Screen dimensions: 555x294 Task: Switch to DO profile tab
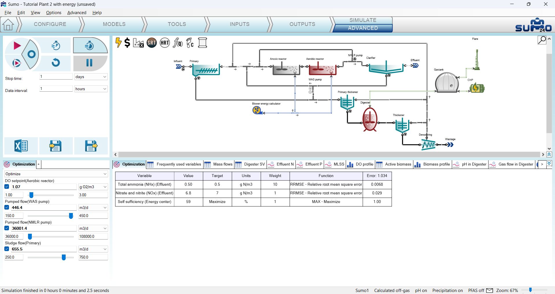point(360,164)
